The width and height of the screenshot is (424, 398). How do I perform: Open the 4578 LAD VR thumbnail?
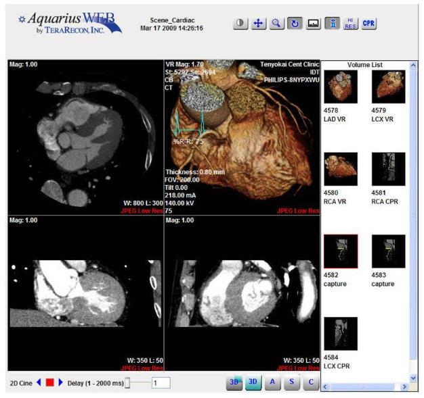click(x=341, y=88)
